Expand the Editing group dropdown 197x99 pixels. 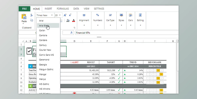(x=140, y=25)
